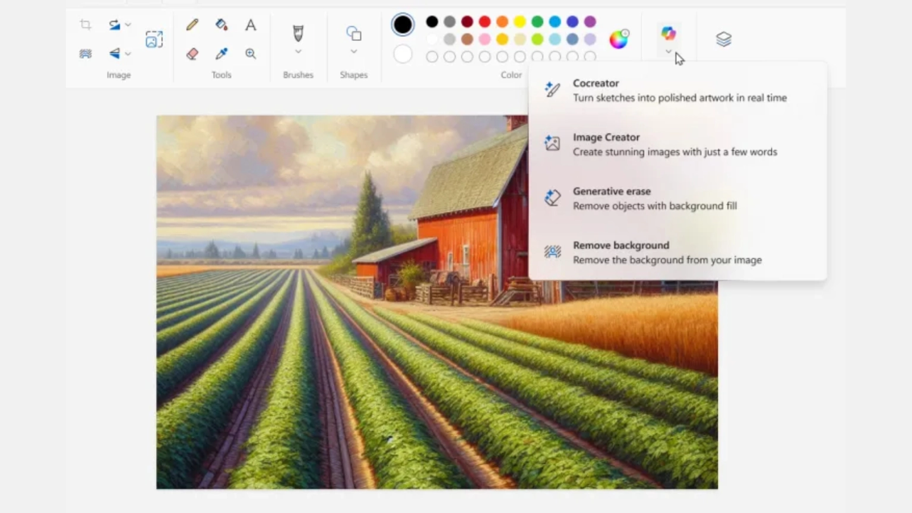The width and height of the screenshot is (912, 513).
Task: Select the primary black color circle
Action: click(x=403, y=24)
